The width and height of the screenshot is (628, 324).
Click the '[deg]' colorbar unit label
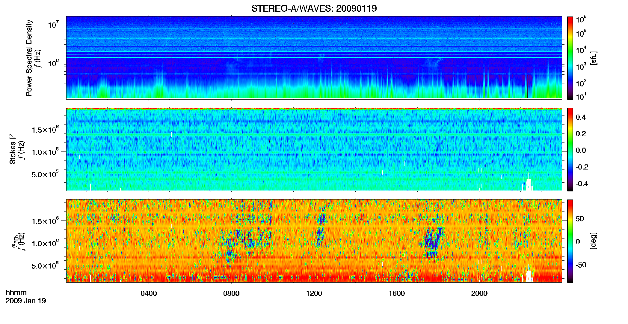point(594,241)
